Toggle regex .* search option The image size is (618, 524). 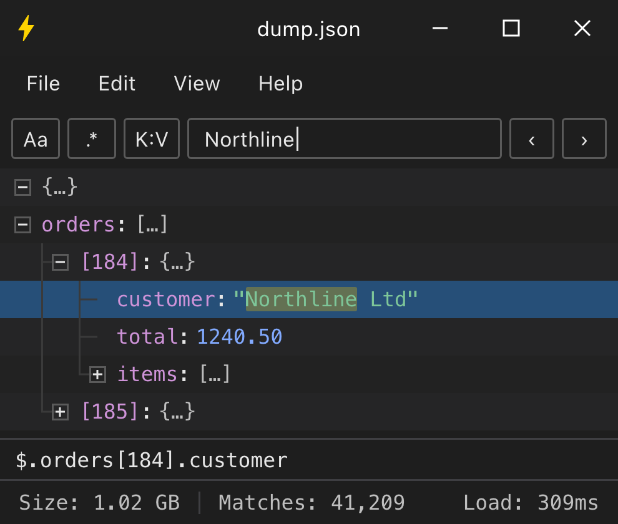(92, 138)
